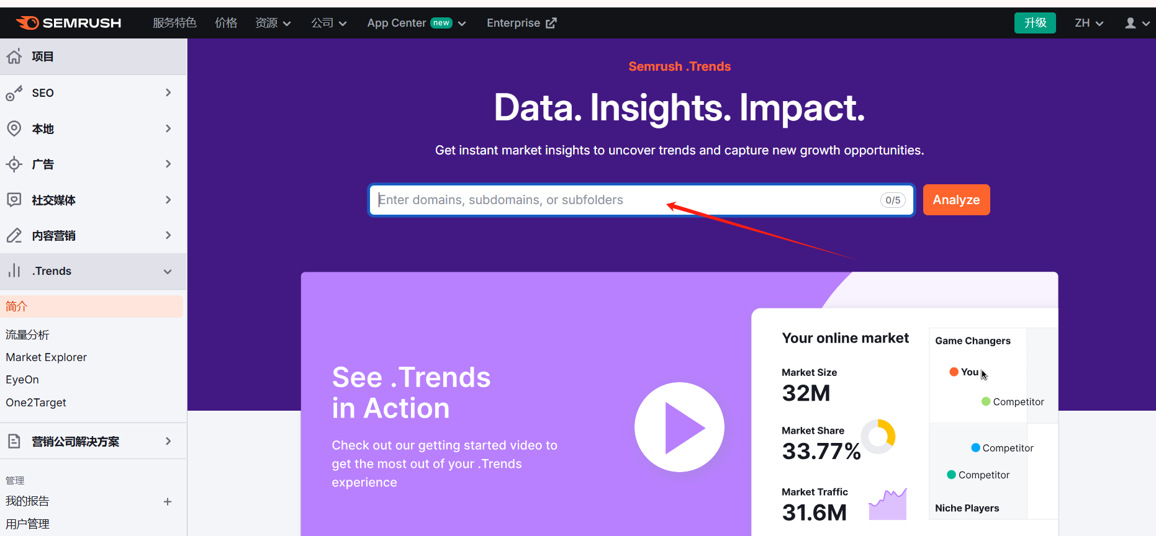
Task: Open the 公司 dropdown menu
Action: (329, 23)
